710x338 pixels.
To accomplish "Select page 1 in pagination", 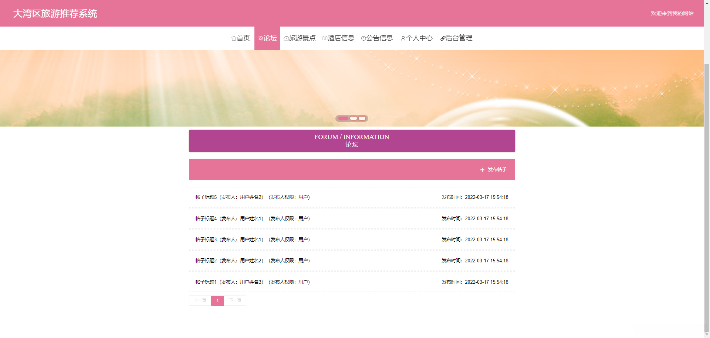I will click(217, 301).
